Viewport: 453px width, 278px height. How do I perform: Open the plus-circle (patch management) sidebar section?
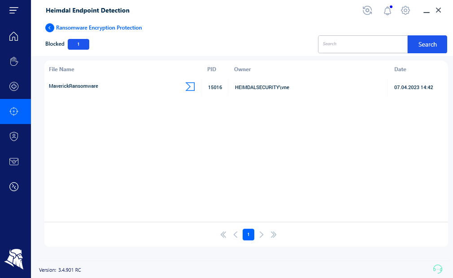click(13, 86)
